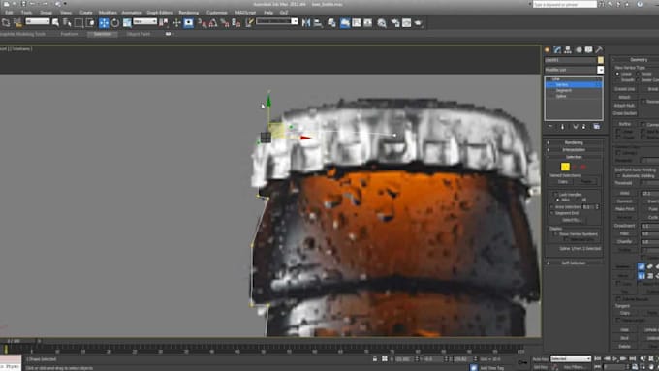Switch to the Freeform ribbon tab

(70, 34)
